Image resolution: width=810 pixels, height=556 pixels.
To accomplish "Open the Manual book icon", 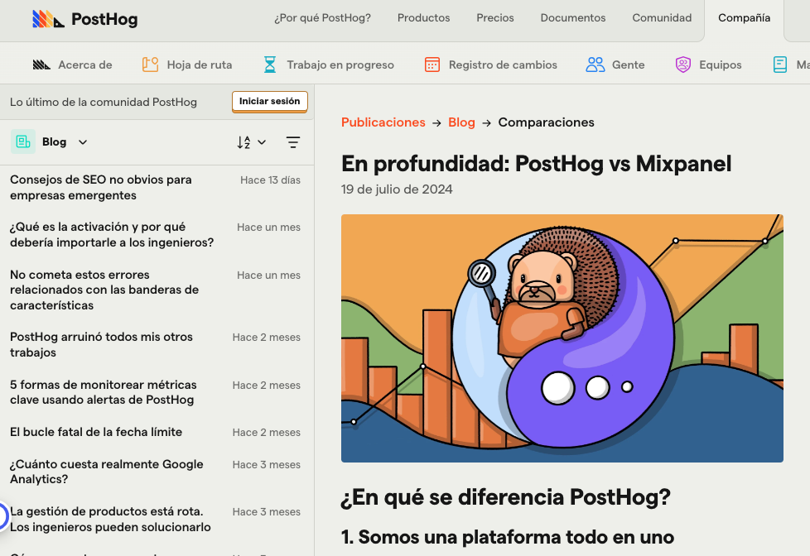I will pyautogui.click(x=779, y=63).
